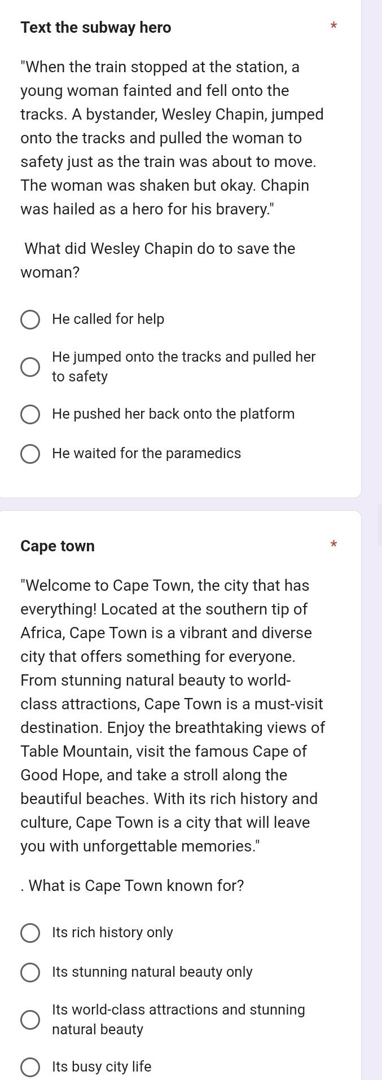382x1080 pixels.
Task: Click 'What did Wesley Chapin do' question text
Action: click(x=158, y=261)
